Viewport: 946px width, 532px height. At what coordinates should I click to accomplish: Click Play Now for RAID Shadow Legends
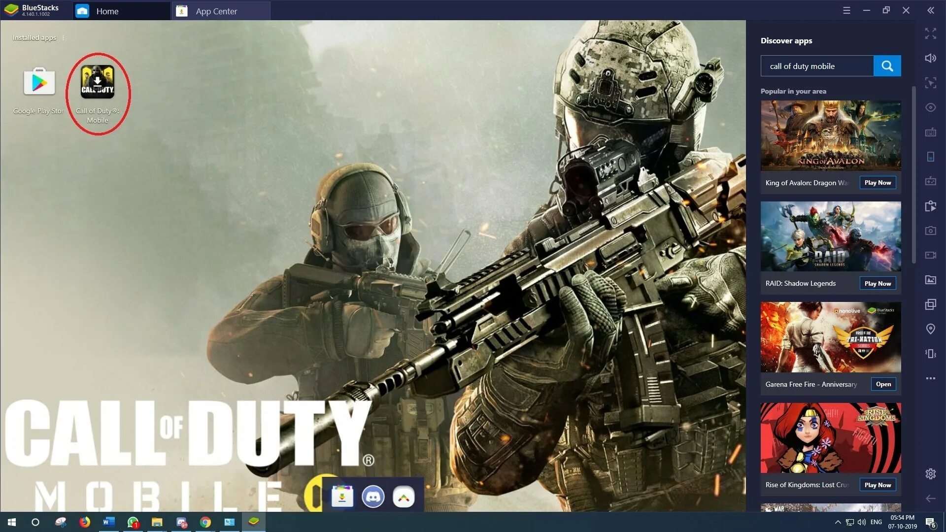pos(878,284)
